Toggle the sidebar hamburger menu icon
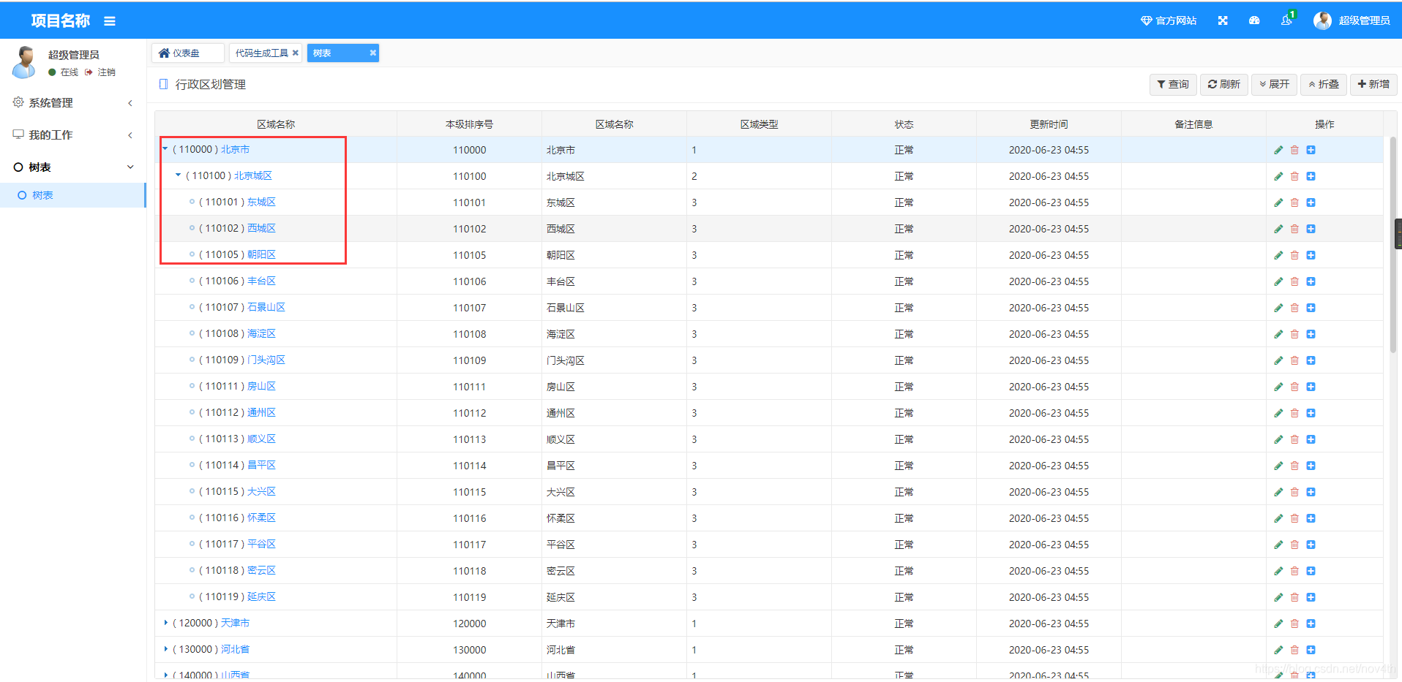Image resolution: width=1402 pixels, height=682 pixels. [x=110, y=21]
